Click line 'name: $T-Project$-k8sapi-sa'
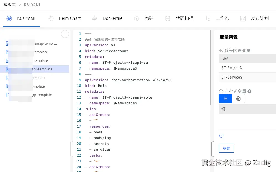The width and height of the screenshot is (276, 172). pyautogui.click(x=118, y=63)
